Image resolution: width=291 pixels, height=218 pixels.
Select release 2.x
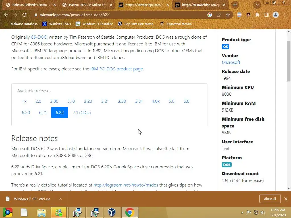[x=38, y=101]
